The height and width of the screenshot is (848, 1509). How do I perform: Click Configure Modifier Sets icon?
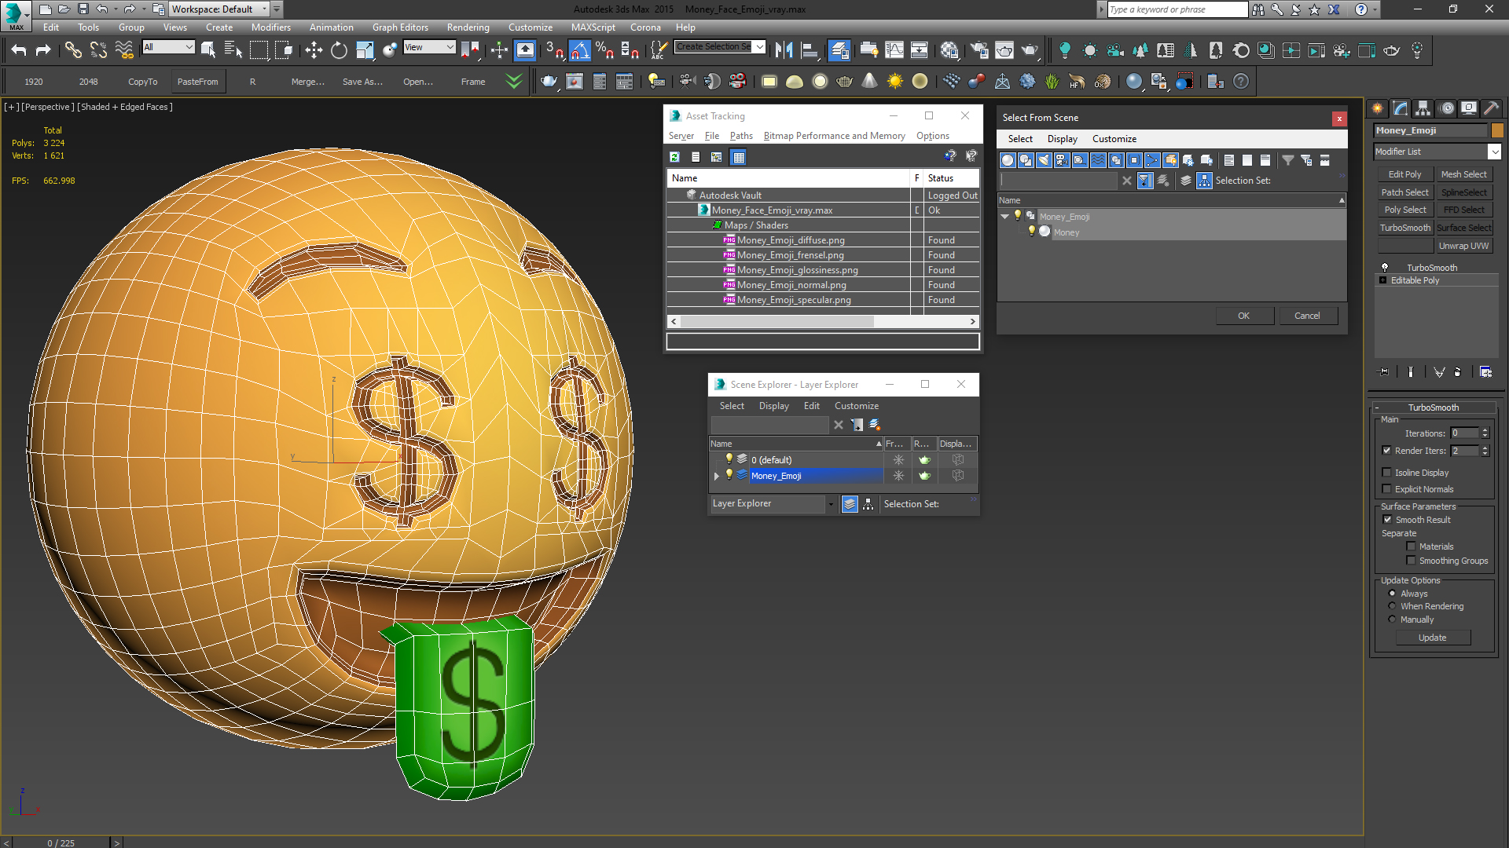(x=1485, y=372)
